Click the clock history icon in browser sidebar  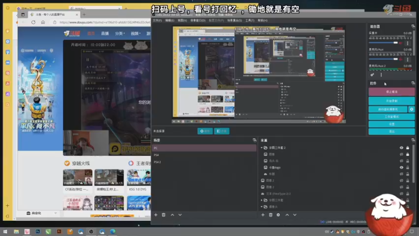coord(8,41)
